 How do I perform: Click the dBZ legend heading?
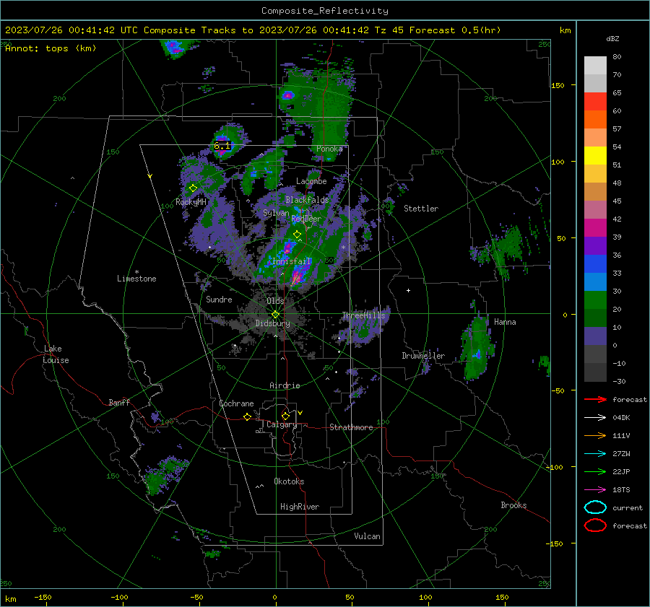[612, 38]
